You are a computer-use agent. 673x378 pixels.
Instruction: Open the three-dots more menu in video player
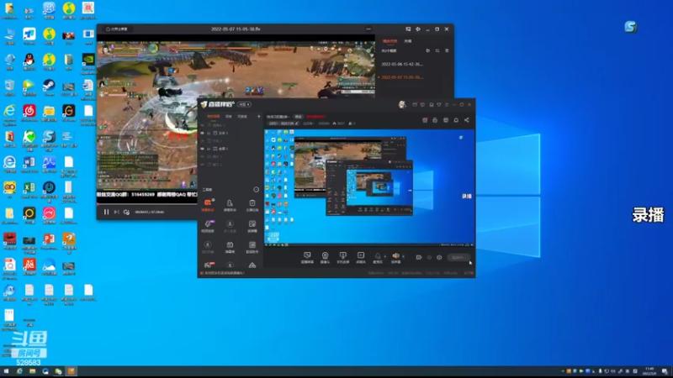pos(368,29)
